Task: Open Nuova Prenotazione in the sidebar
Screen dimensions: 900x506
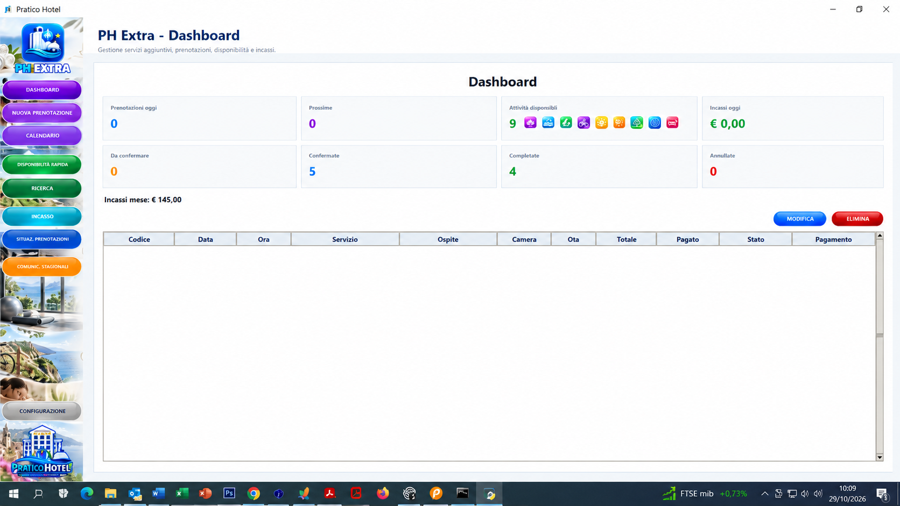Action: point(42,113)
